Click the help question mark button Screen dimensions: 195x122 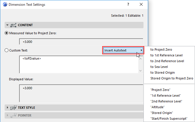point(128,5)
